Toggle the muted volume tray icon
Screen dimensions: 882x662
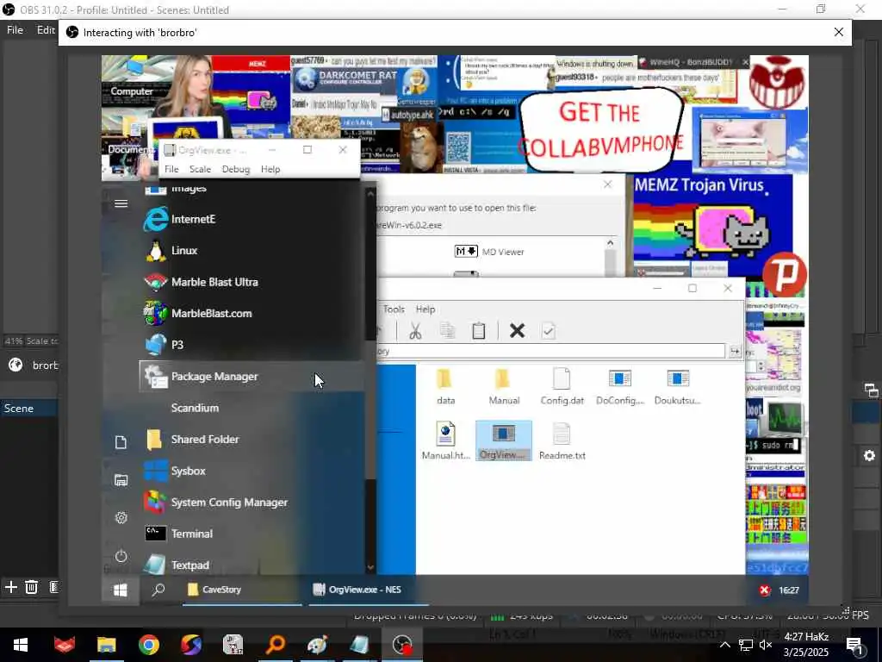(766, 645)
